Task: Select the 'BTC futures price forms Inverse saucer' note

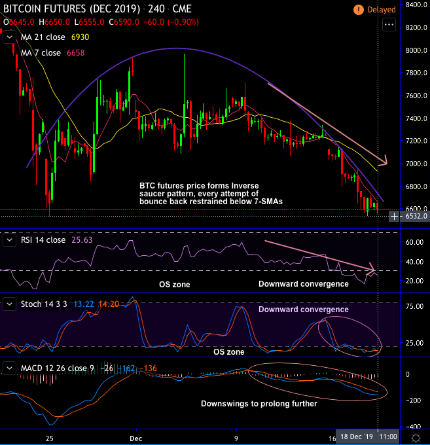Action: tap(211, 194)
